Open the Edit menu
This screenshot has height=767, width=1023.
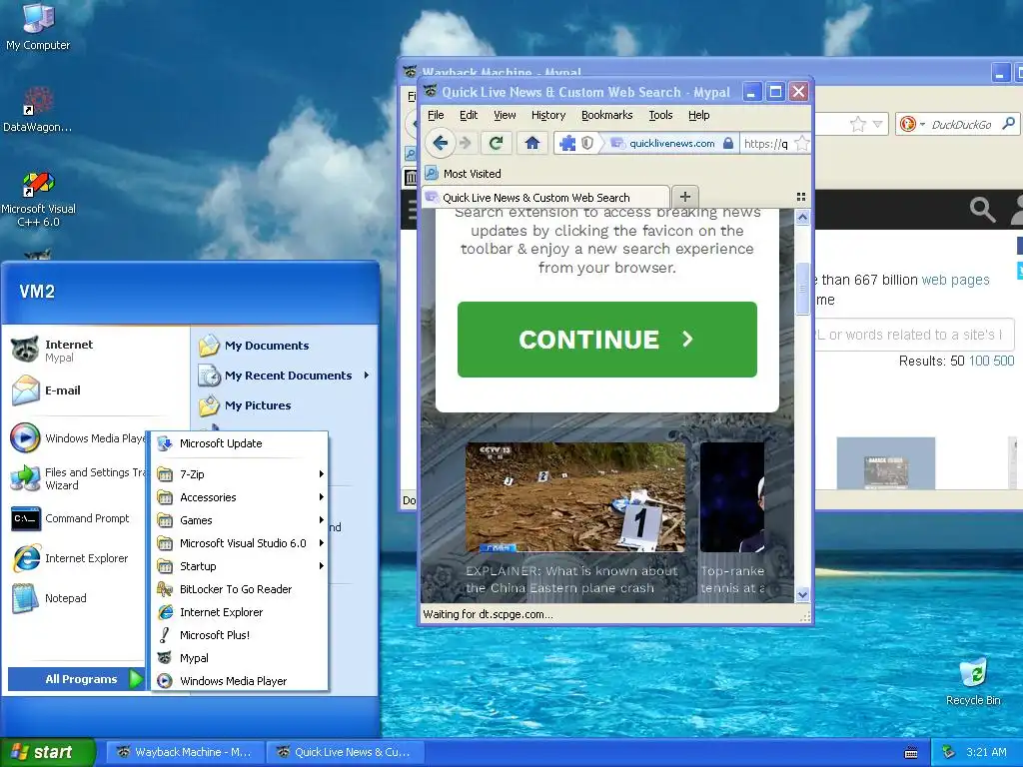coord(469,115)
